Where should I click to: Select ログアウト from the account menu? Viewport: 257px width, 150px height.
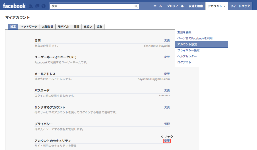[x=184, y=62]
